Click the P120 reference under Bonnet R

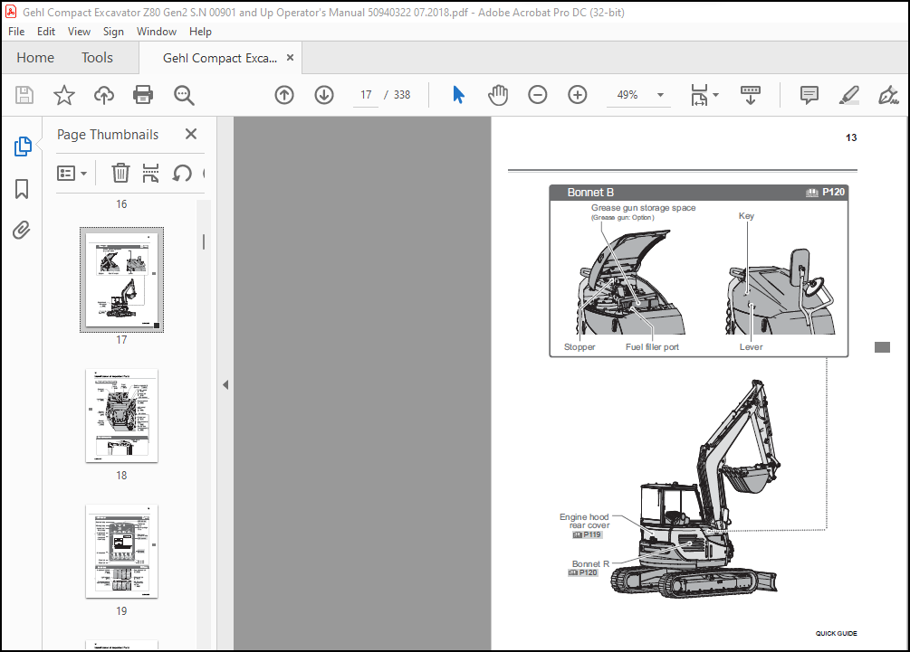click(x=583, y=572)
